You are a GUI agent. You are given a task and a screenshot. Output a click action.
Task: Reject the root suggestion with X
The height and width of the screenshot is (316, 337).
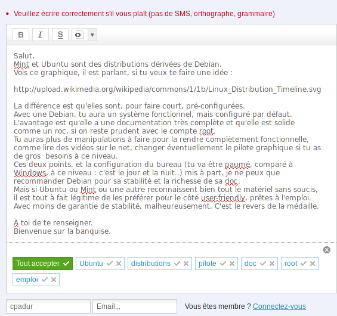[313, 264]
